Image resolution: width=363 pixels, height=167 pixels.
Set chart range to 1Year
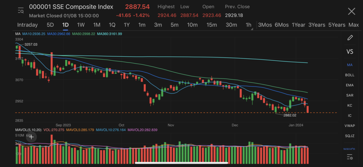tap(298, 25)
